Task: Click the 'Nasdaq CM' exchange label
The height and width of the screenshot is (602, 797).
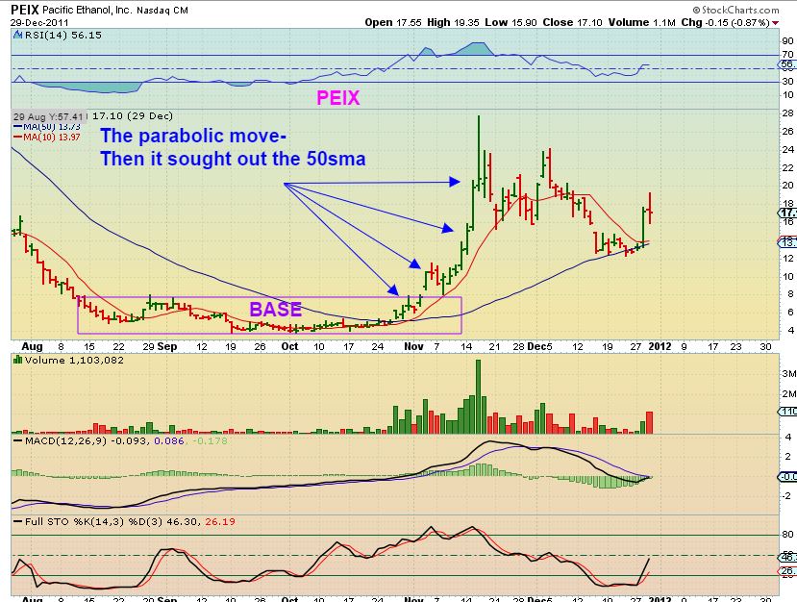Action: click(x=162, y=11)
